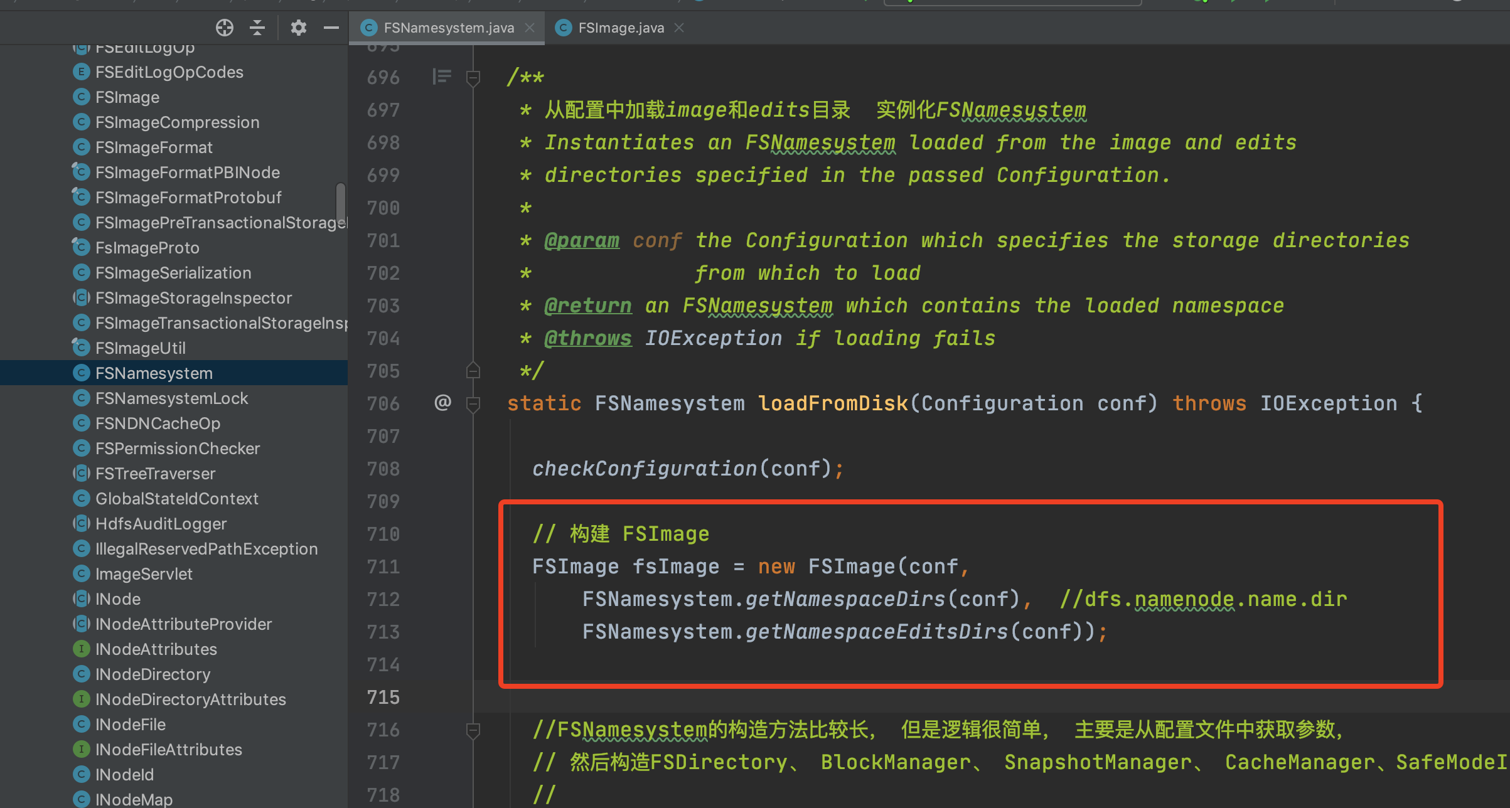Open FSPermissionChecker from the project tree
Viewport: 1510px width, 808px height.
tap(178, 448)
